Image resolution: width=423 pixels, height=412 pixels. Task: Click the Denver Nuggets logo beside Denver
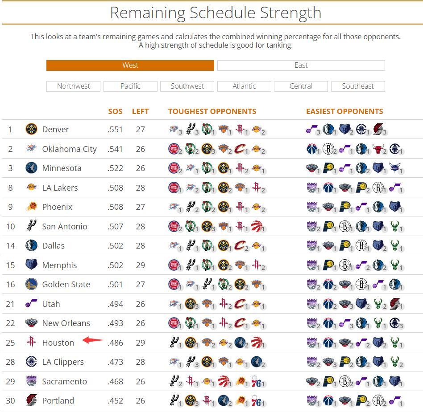click(31, 130)
